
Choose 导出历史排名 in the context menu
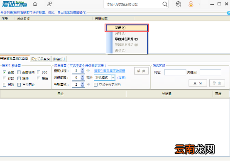tap(127, 45)
